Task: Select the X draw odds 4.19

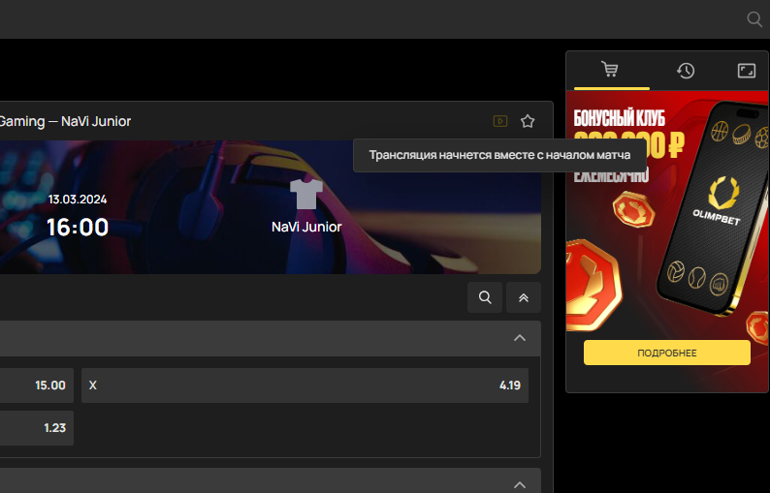Action: pos(305,385)
